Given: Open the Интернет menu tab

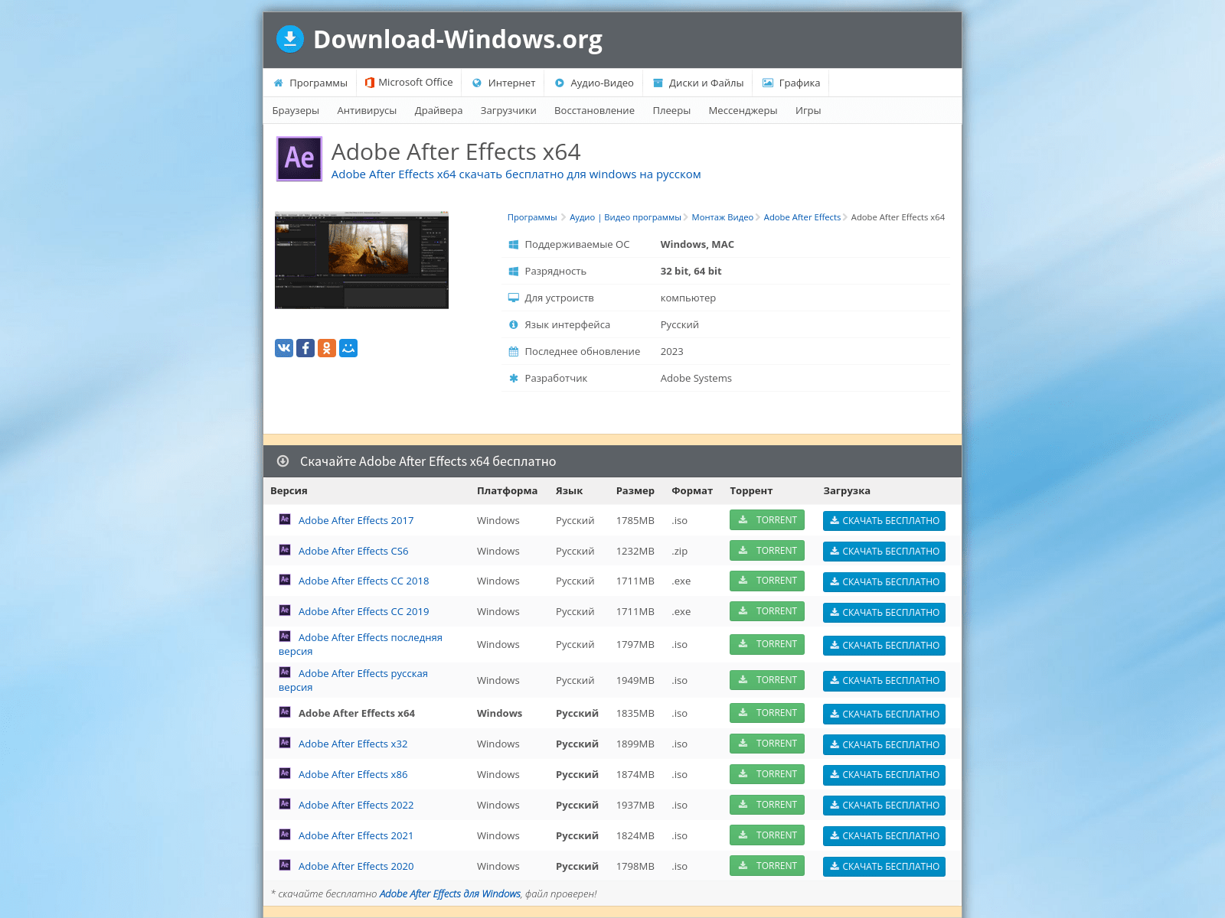Looking at the screenshot, I should coord(503,83).
